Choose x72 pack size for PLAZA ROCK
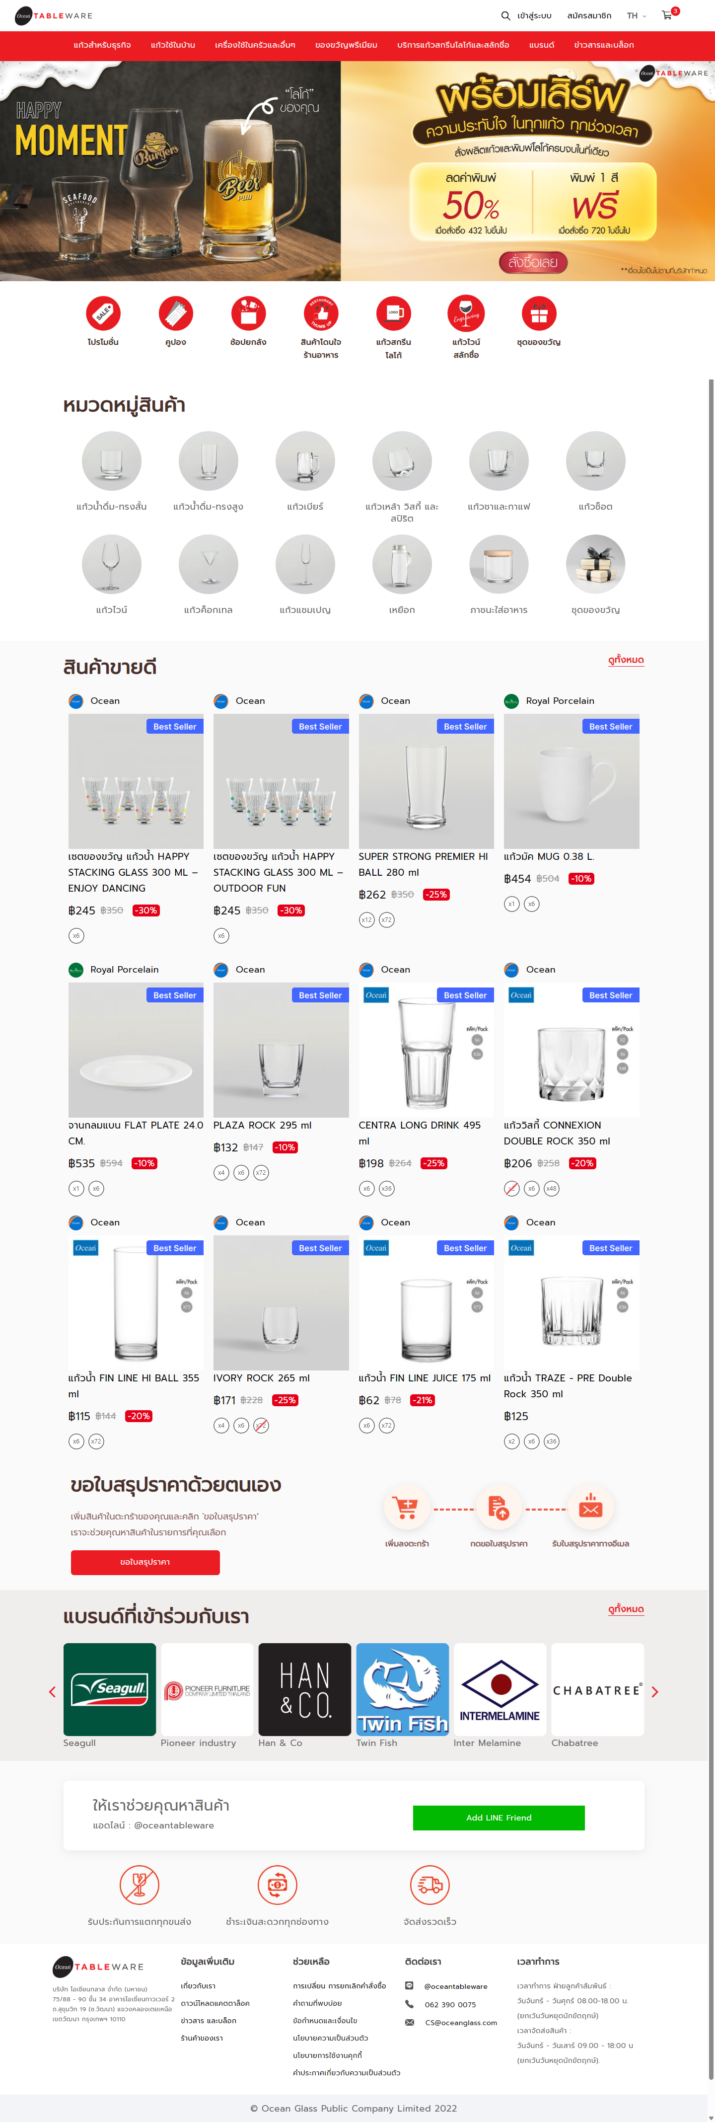This screenshot has width=715, height=2124. 261,1172
